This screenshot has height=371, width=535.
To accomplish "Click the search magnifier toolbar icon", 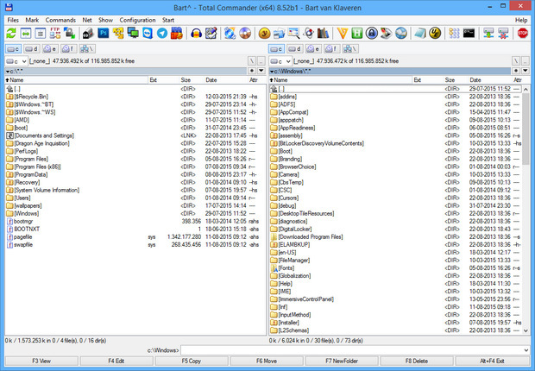I will click(293, 34).
